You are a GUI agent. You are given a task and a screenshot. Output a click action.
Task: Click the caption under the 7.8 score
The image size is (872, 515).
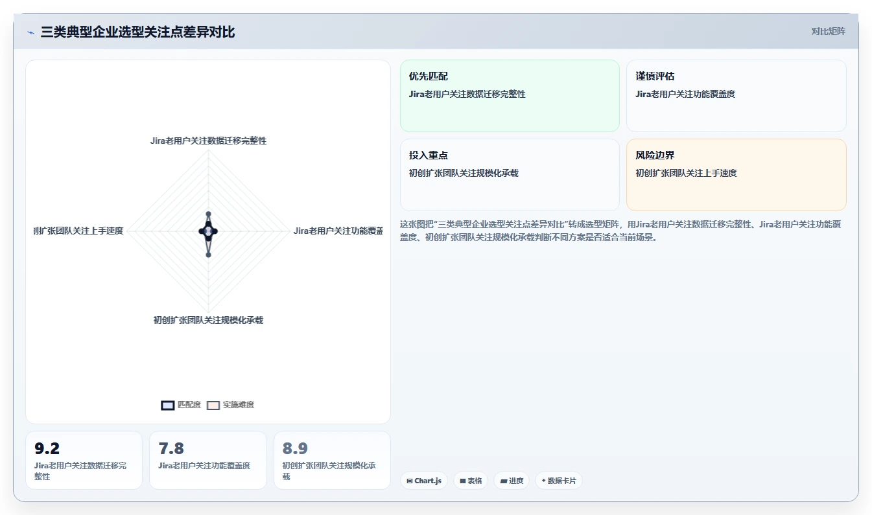(x=204, y=466)
